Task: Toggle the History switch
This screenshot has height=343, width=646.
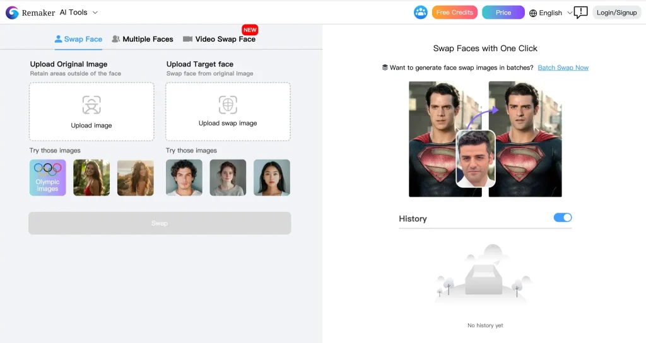Action: pyautogui.click(x=562, y=218)
